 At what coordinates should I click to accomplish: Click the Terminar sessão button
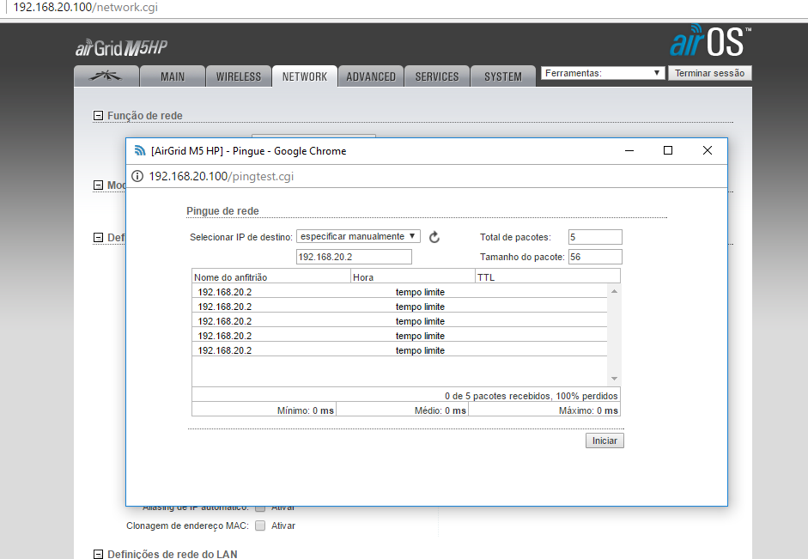(x=709, y=73)
